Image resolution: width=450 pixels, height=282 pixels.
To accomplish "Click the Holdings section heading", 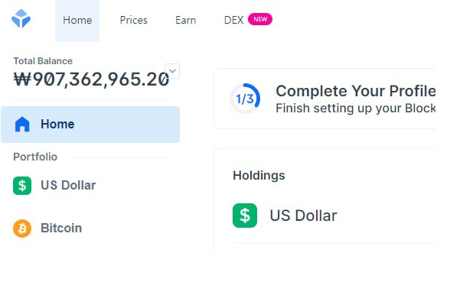I will click(x=259, y=176).
